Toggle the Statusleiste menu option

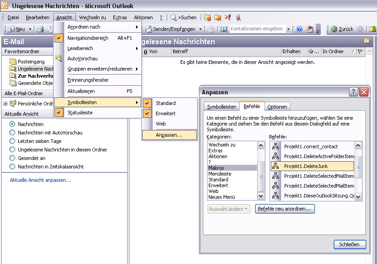click(x=97, y=113)
